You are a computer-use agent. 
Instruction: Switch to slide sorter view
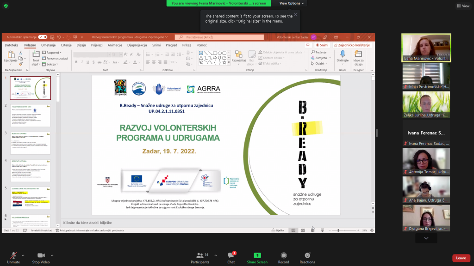303,230
